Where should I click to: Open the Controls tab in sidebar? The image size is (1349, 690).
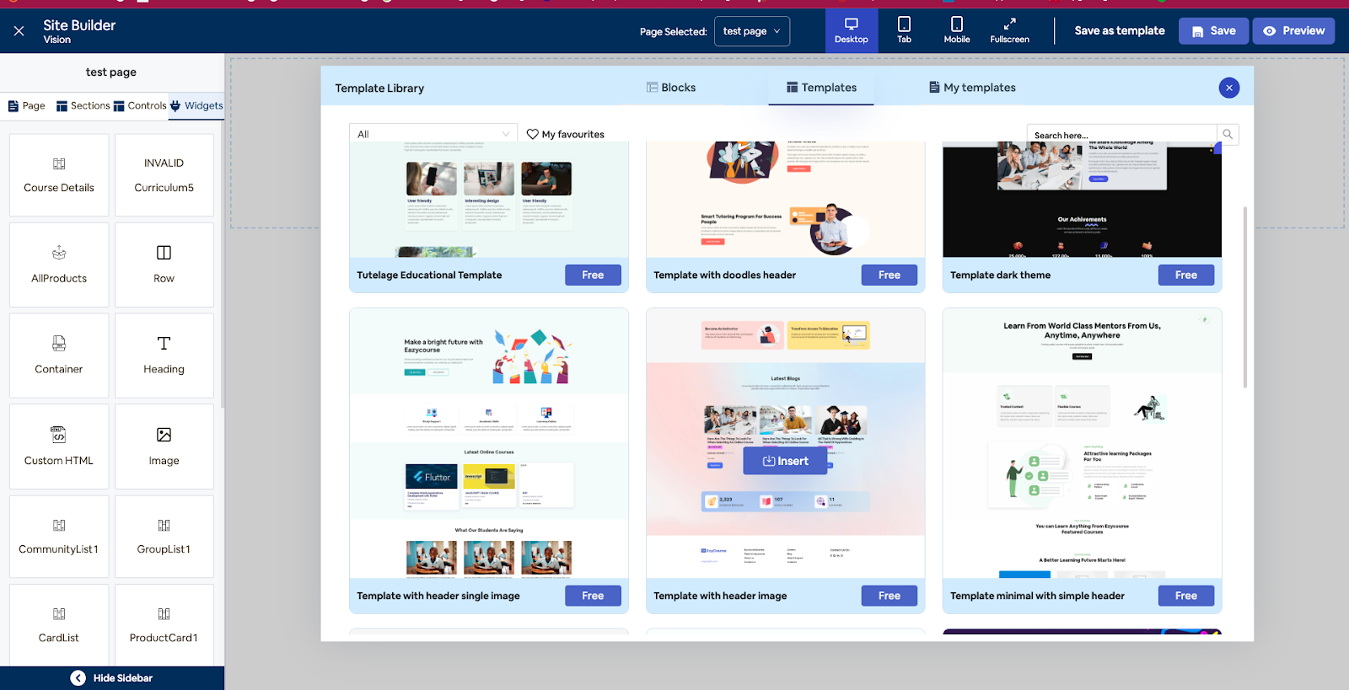[140, 105]
